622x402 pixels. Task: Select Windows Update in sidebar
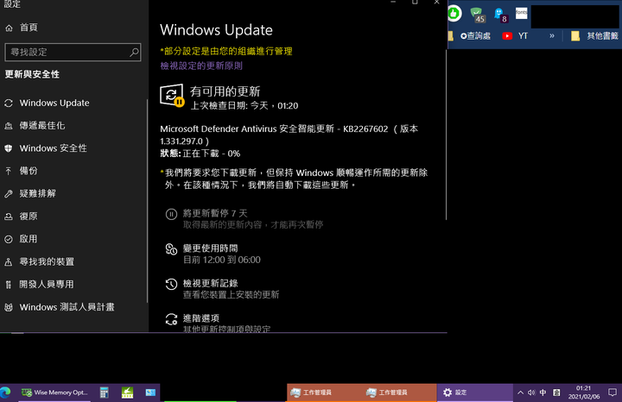[54, 103]
